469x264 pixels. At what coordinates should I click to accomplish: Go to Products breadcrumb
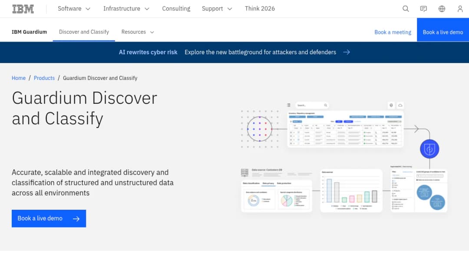coord(44,78)
